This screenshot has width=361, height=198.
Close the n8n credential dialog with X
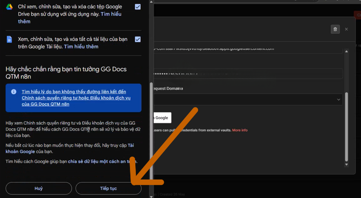point(346,29)
